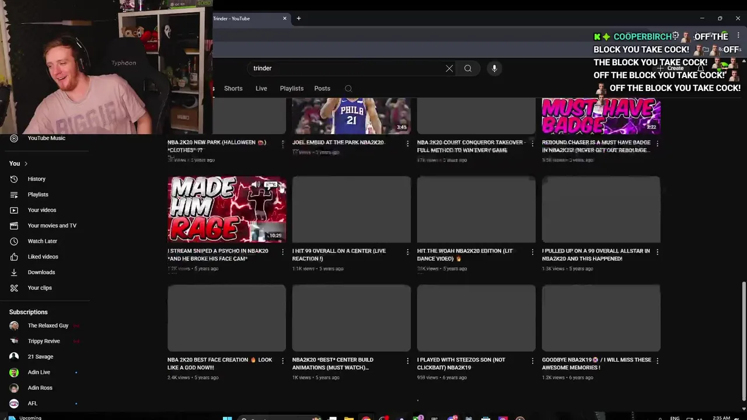Screen dimensions: 747x420
Task: Switch to the Live tab
Action: [261, 89]
